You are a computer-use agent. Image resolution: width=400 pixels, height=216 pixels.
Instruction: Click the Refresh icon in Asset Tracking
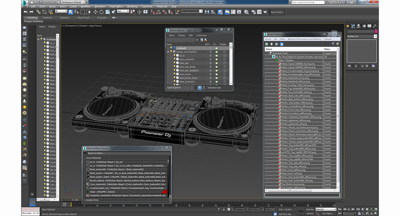[x=266, y=44]
